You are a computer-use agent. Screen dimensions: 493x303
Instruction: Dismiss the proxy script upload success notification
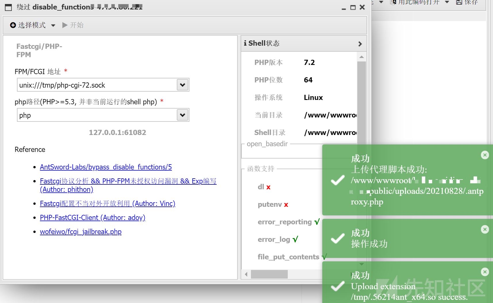click(485, 155)
